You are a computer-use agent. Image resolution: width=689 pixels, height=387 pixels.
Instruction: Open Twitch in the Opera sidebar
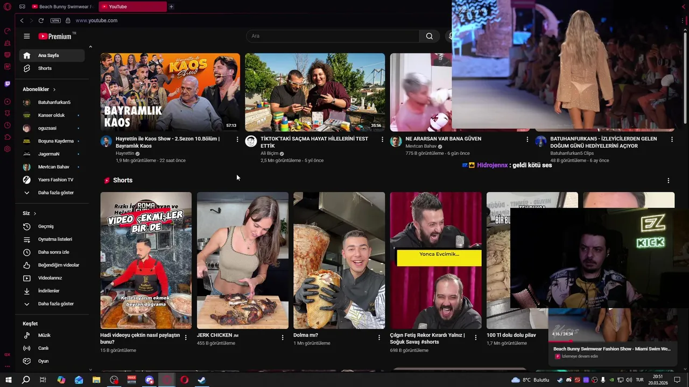[7, 84]
